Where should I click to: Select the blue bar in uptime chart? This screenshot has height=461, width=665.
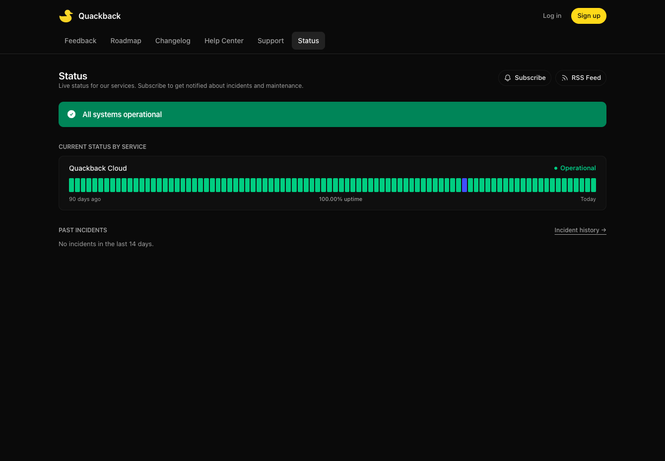point(465,185)
